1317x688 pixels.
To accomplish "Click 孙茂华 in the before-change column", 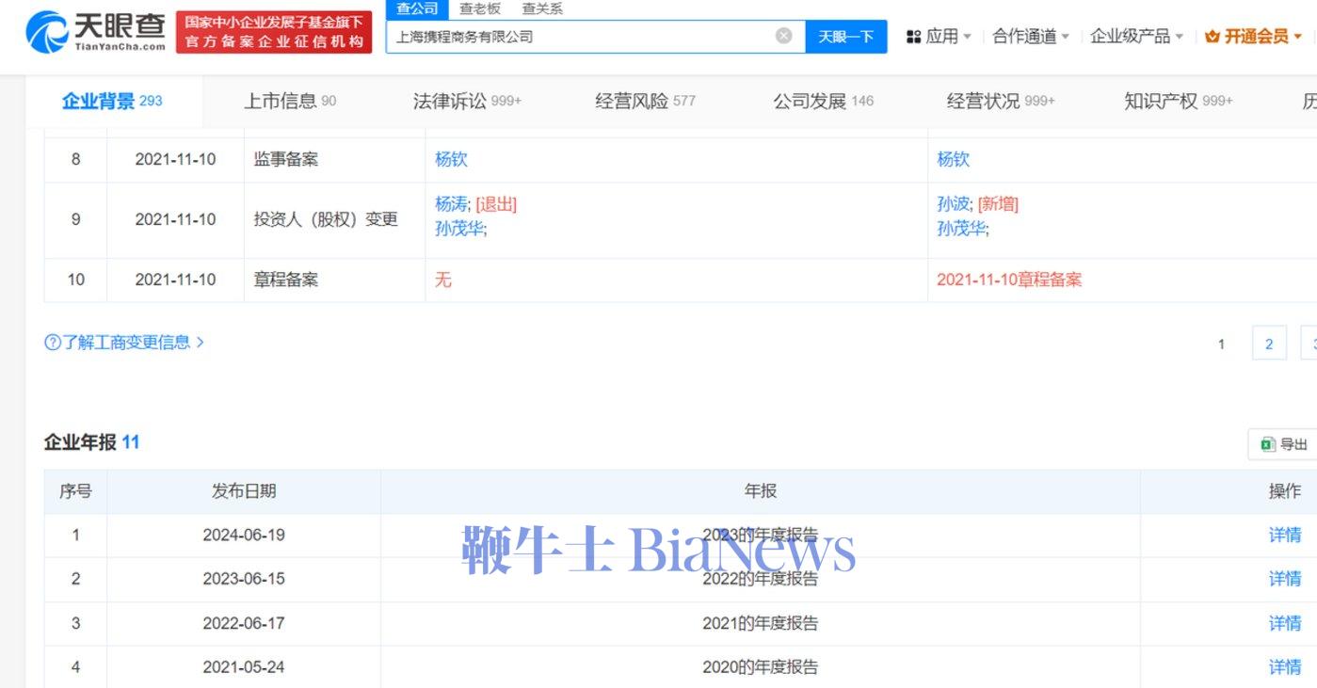I will (459, 228).
